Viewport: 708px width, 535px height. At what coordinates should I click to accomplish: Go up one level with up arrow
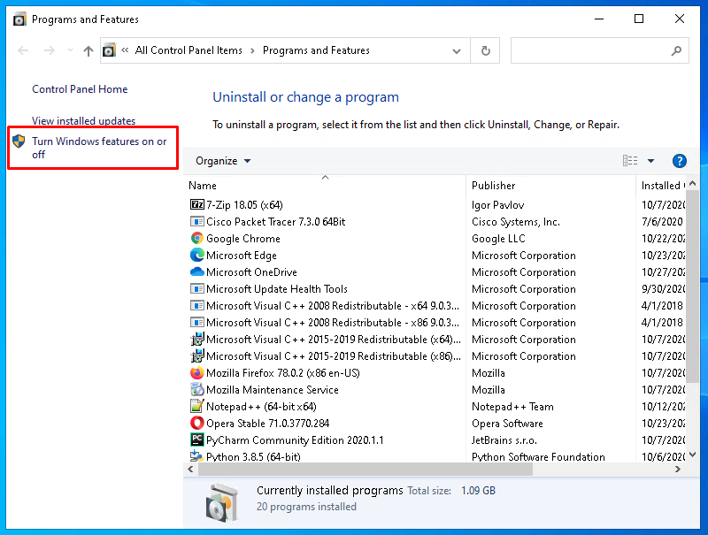click(x=88, y=50)
